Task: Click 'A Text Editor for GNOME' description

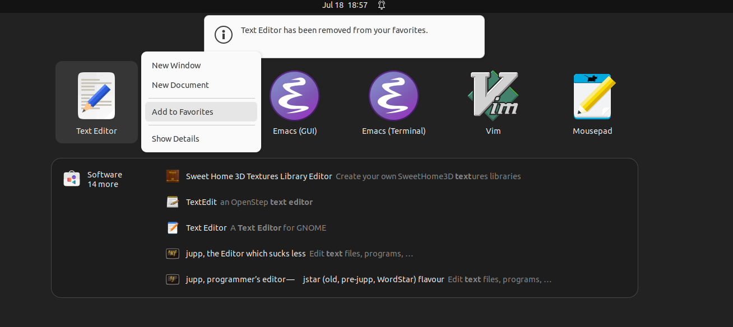Action: click(x=278, y=228)
